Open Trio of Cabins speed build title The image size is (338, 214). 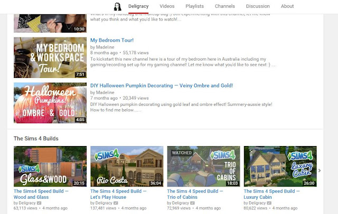pos(195,194)
